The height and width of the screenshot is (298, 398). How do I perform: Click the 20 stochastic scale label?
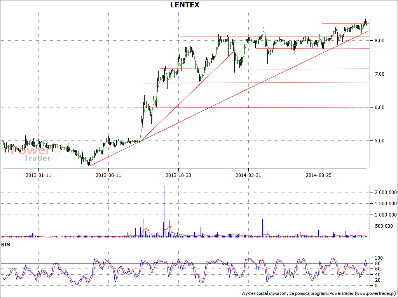pyautogui.click(x=377, y=280)
